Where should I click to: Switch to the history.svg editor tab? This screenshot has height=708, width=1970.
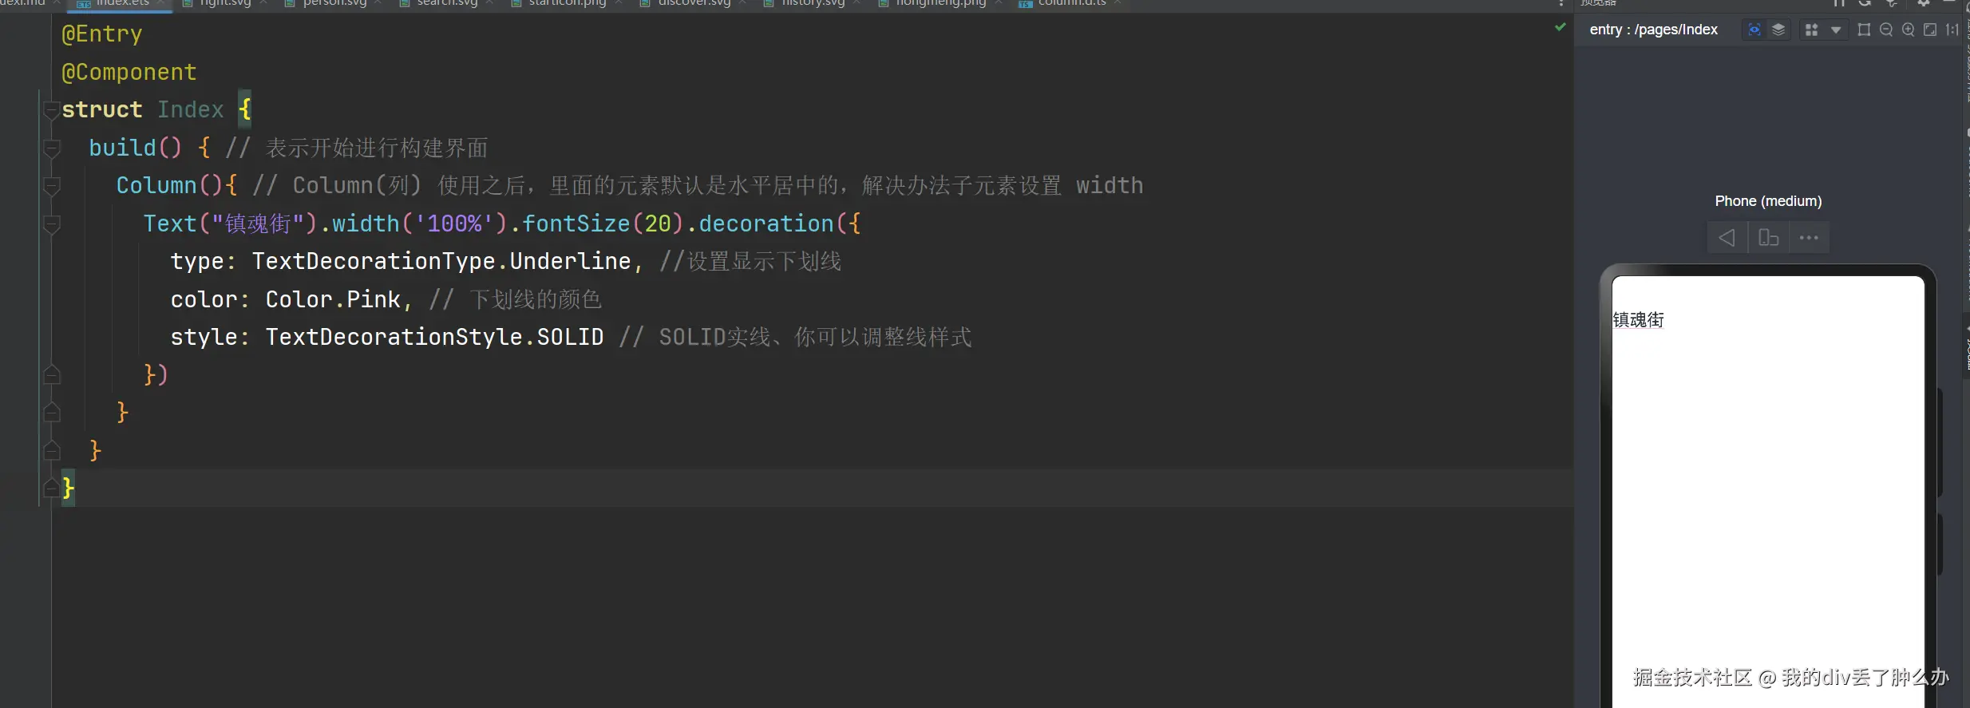[813, 3]
